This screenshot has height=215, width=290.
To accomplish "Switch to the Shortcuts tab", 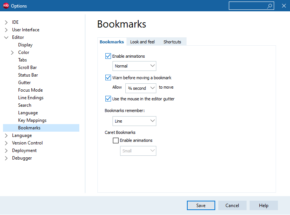I will (x=172, y=42).
